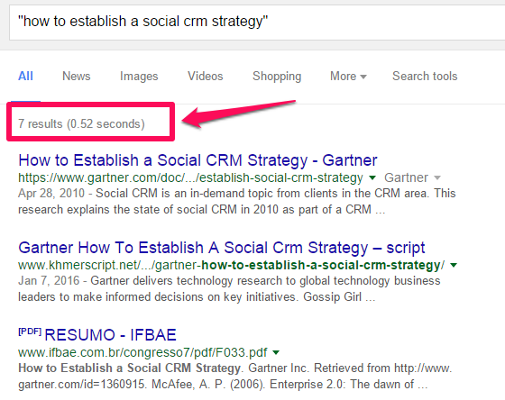
Task: Open Gartner How To Establish script result
Action: coord(222,248)
